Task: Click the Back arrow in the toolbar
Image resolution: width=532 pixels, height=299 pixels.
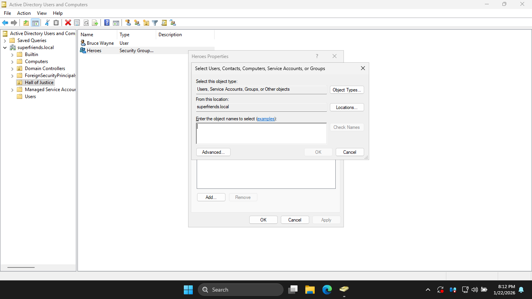Action: 5,23
